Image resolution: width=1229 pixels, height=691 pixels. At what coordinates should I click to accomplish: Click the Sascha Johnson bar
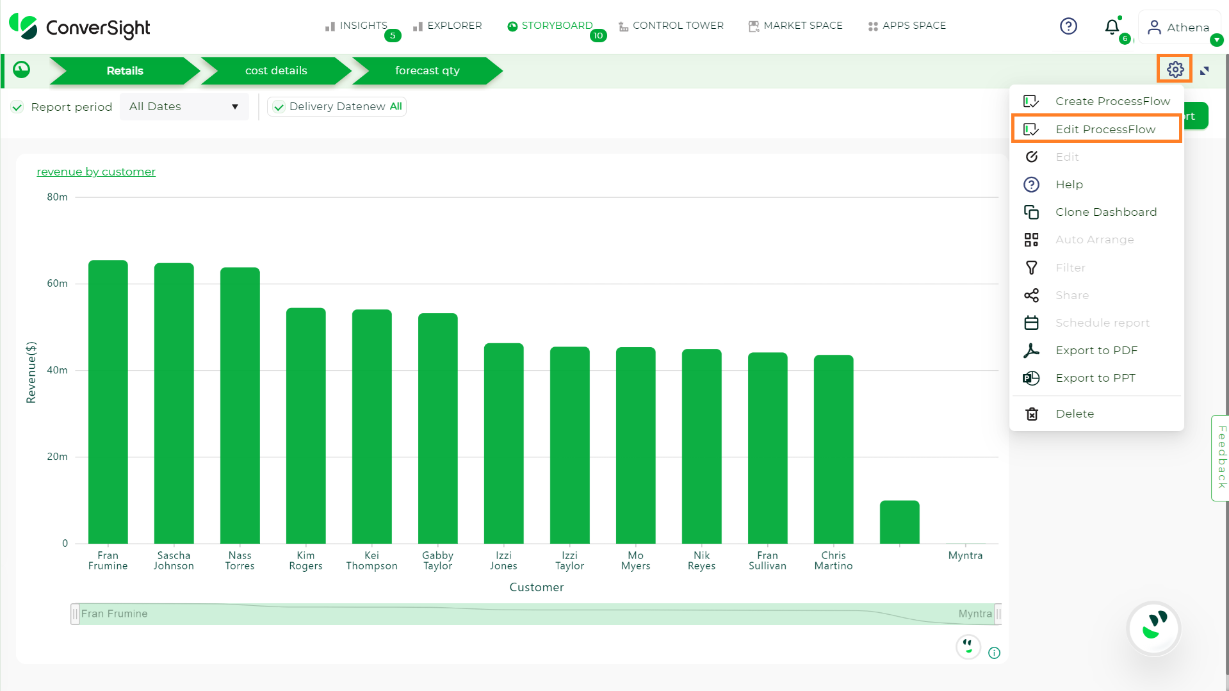pyautogui.click(x=174, y=403)
